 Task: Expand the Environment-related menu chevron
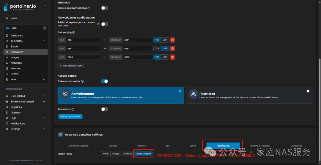[x=44, y=102]
